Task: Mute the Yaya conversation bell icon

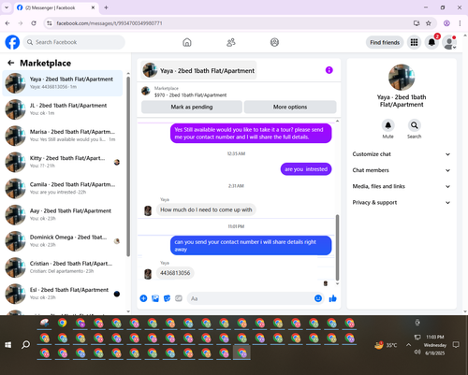Action: (x=388, y=125)
